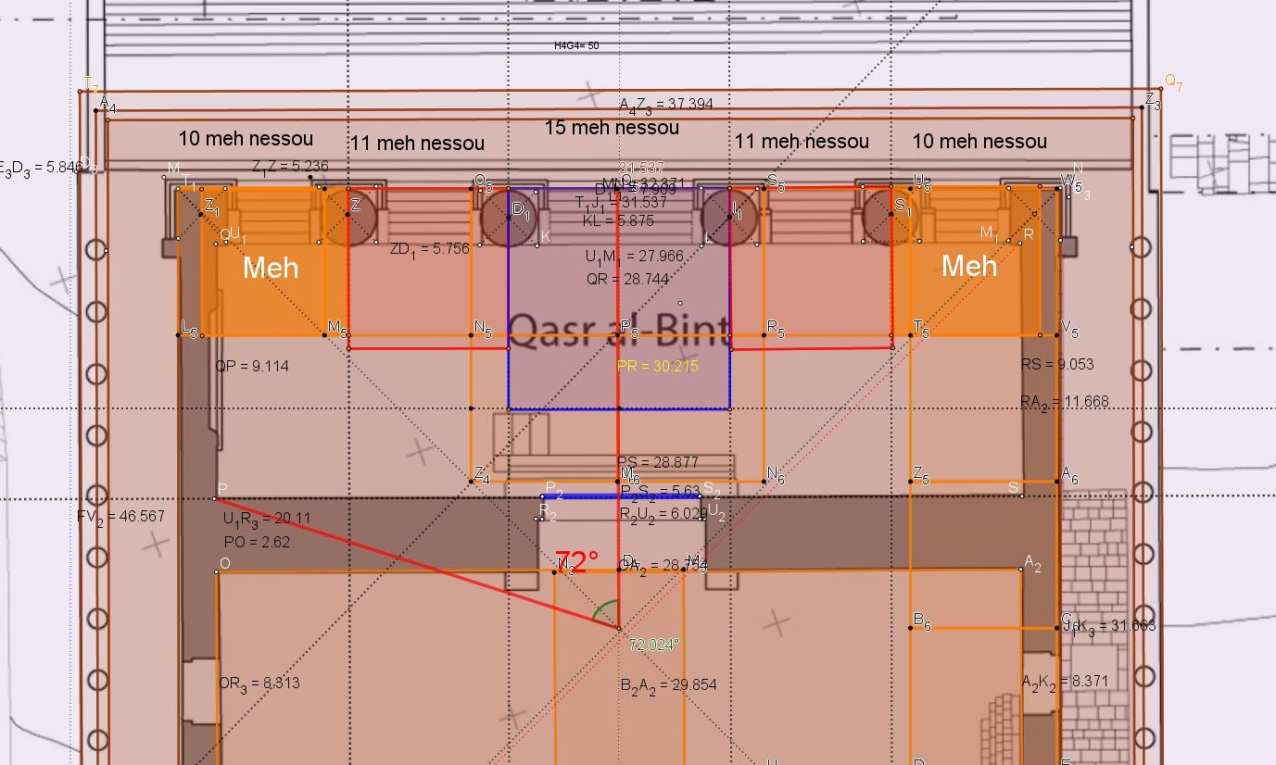The width and height of the screenshot is (1276, 765).
Task: Select the green 72.024° angle measurement
Action: (x=654, y=645)
